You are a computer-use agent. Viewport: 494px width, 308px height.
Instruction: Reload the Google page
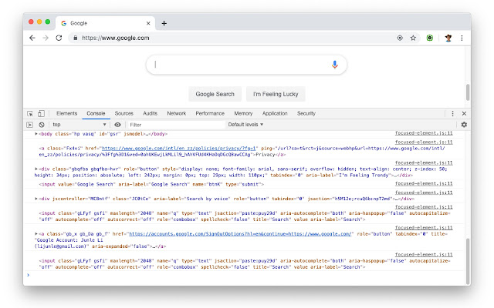59,38
